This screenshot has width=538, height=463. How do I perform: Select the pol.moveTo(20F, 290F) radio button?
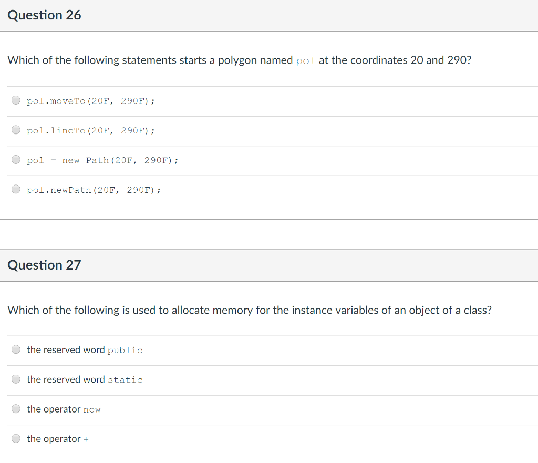[16, 100]
